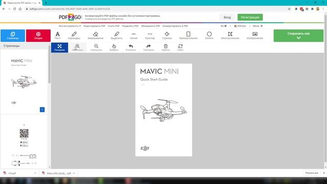Open the Compress PDF menu link
The image size is (327, 184).
pos(113,26)
